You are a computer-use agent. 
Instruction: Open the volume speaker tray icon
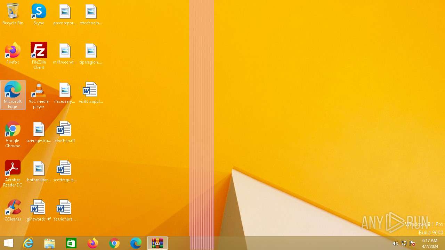coord(395,243)
